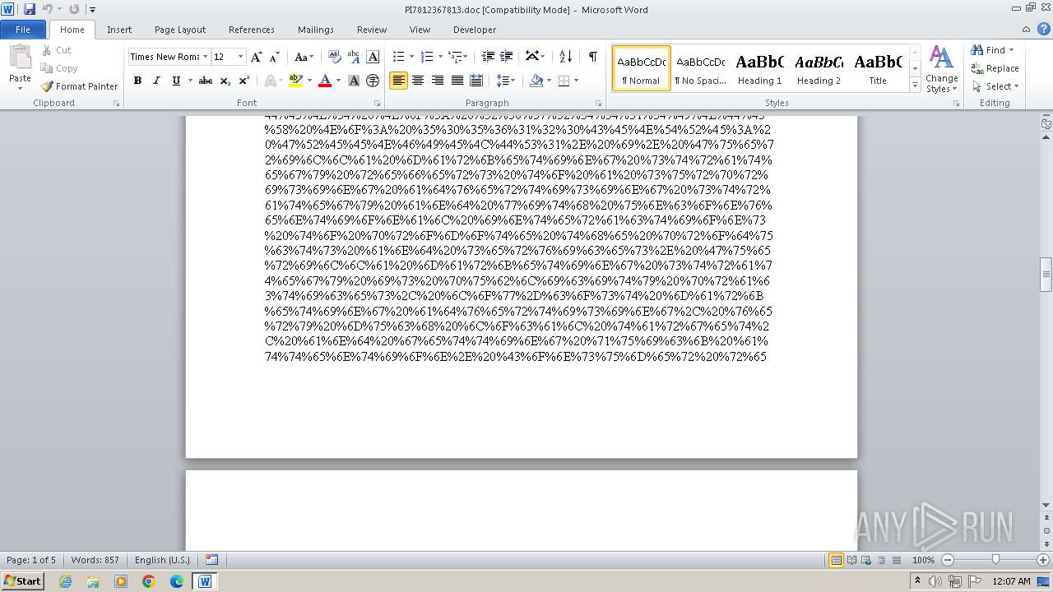Image resolution: width=1053 pixels, height=592 pixels.
Task: Switch to Web Layout view in status bar
Action: coord(866,560)
